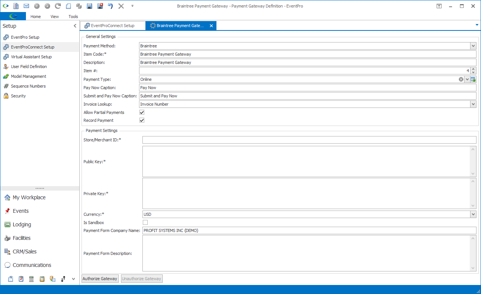481x294 pixels.
Task: Open the View menu
Action: tap(55, 17)
